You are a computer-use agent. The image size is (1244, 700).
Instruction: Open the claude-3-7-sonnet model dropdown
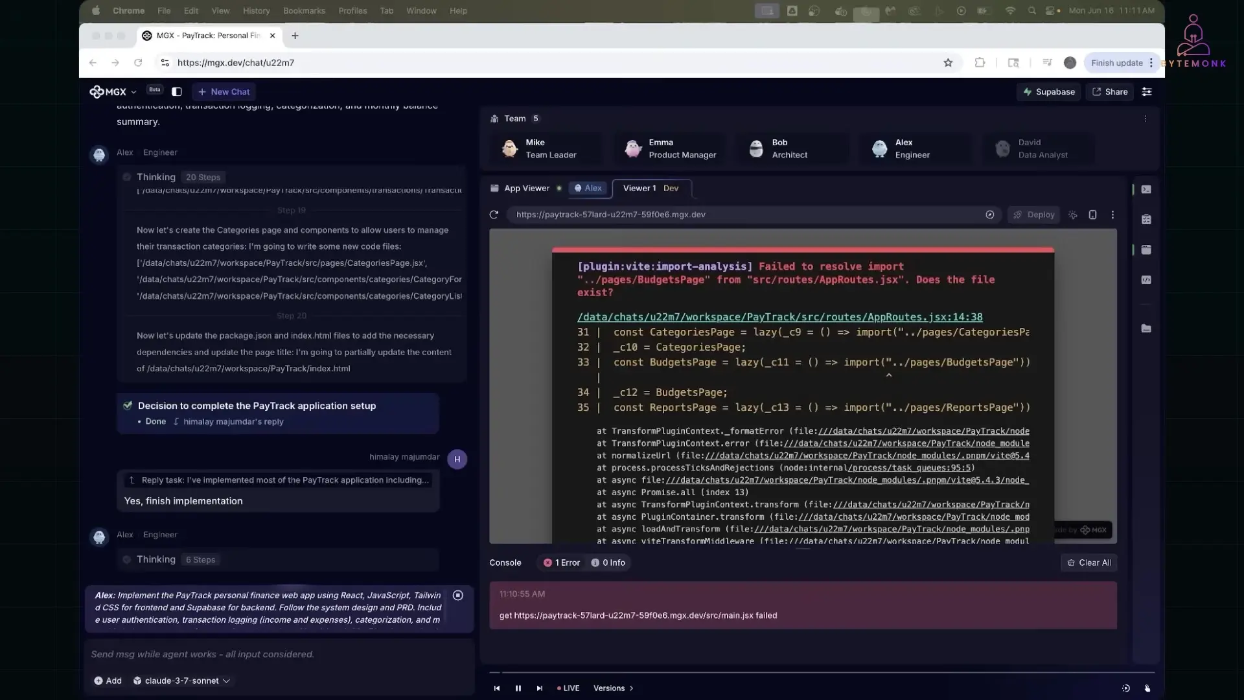(181, 681)
